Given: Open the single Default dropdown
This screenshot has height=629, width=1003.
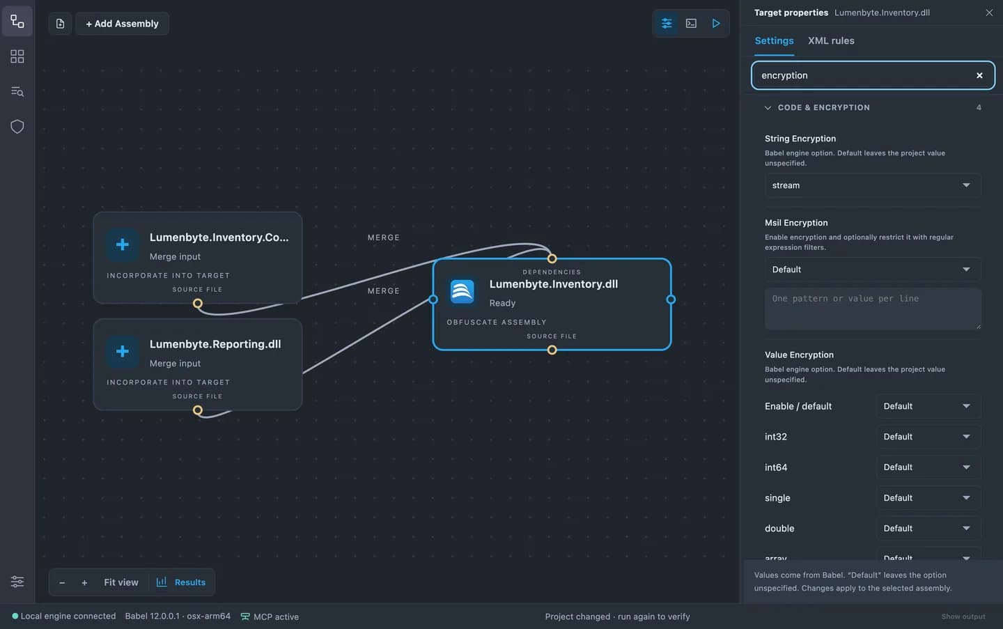Looking at the screenshot, I should click(x=928, y=498).
